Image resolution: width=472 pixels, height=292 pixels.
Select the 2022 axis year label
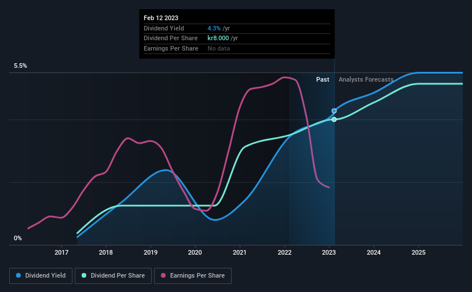coord(285,252)
